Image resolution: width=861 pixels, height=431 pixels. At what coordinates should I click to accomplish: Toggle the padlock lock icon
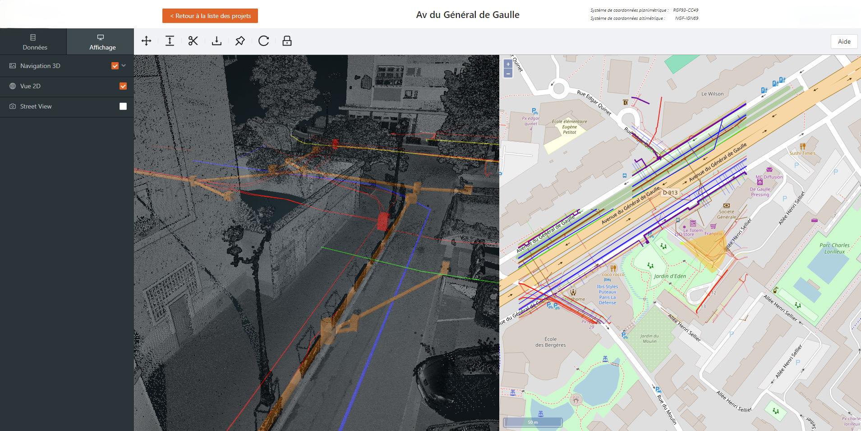(287, 41)
